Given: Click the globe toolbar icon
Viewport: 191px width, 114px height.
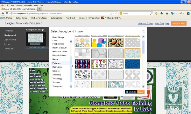Looking at the screenshot, I should [x=172, y=13].
